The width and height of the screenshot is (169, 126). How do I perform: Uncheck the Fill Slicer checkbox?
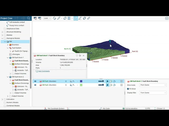pyautogui.click(x=128, y=89)
